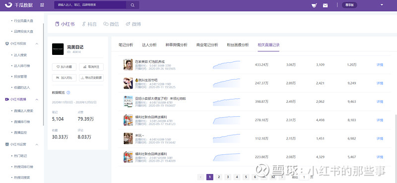The height and width of the screenshot is (183, 397).
Task: Click the magnifier search button
Action: pyautogui.click(x=132, y=5)
